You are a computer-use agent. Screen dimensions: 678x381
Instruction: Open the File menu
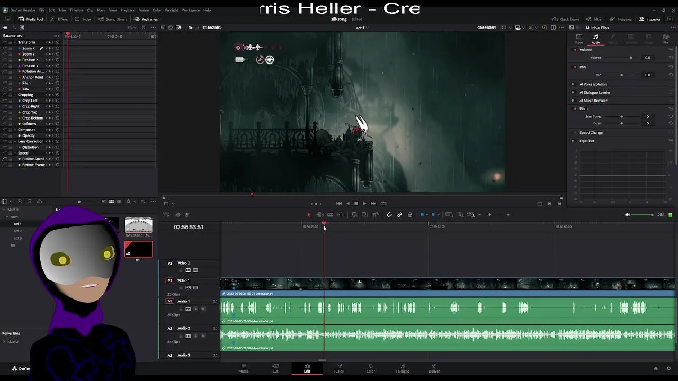pyautogui.click(x=42, y=10)
